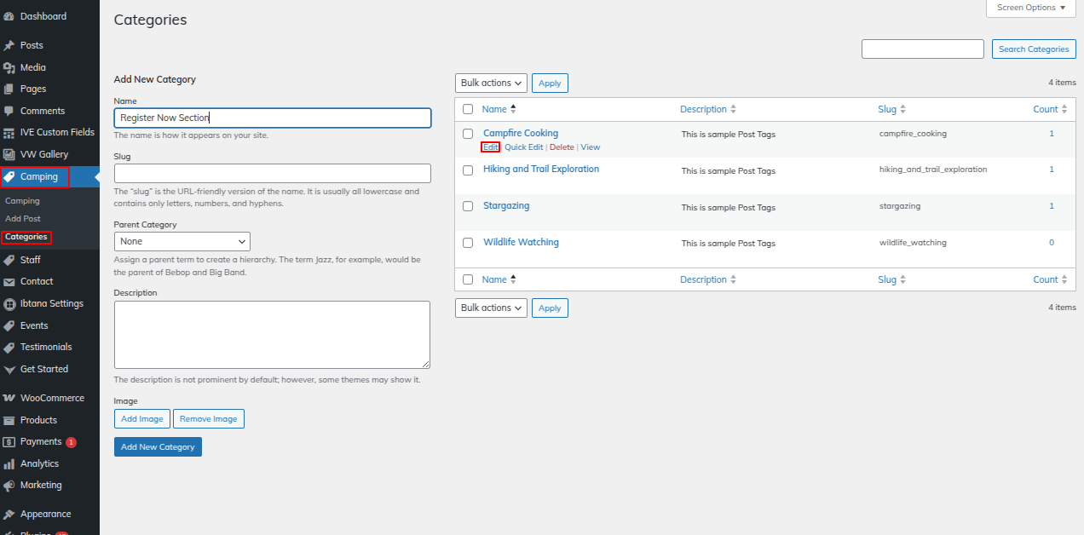Tick the Campfire Cooking row checkbox
This screenshot has width=1084, height=535.
pos(467,134)
